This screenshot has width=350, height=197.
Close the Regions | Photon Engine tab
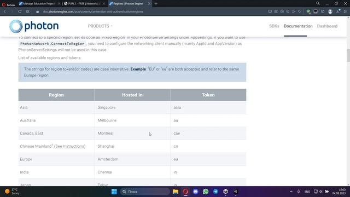pos(149,4)
